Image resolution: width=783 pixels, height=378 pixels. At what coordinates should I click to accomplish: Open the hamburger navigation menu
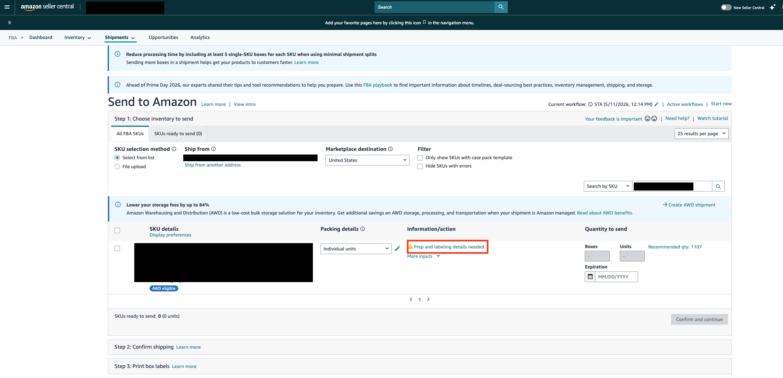pyautogui.click(x=7, y=7)
